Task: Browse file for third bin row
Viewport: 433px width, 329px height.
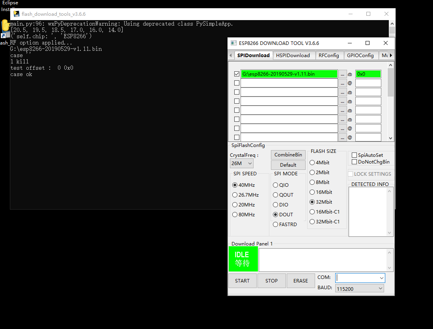Action: coord(342,92)
